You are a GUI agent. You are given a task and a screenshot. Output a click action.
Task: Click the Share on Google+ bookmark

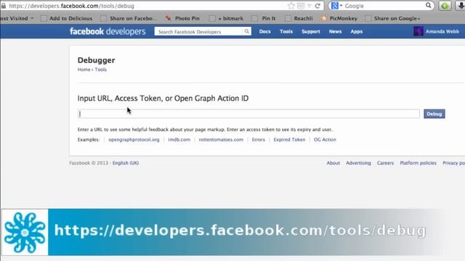coord(393,18)
